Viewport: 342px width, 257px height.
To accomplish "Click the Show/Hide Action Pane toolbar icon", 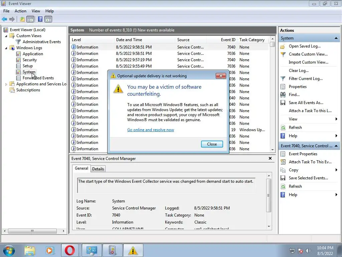I will (48, 19).
